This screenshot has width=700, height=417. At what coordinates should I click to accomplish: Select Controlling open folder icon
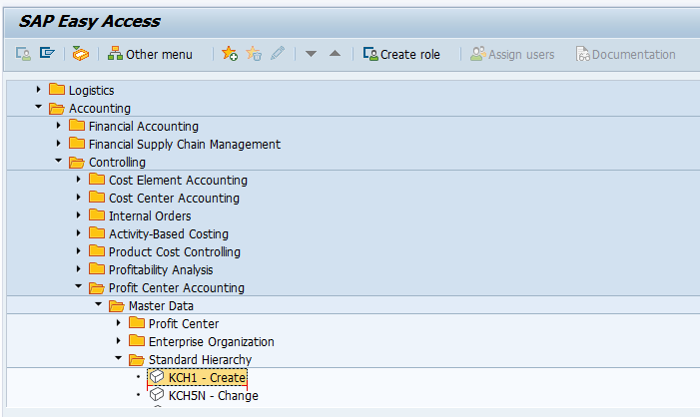click(77, 162)
